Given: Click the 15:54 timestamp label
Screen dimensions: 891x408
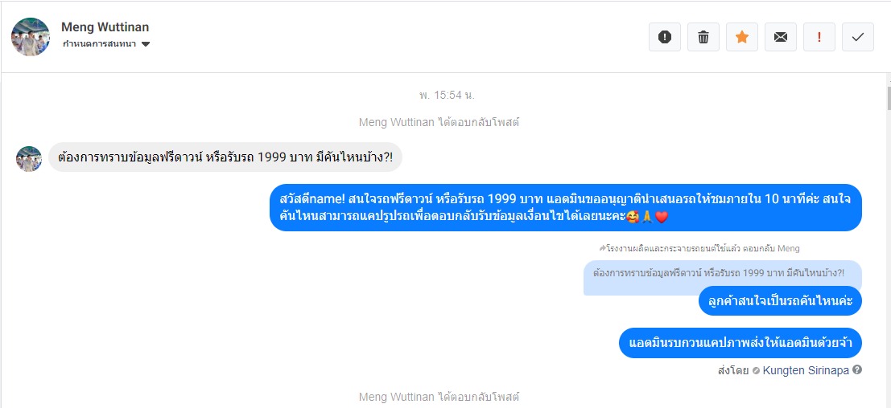Looking at the screenshot, I should [x=446, y=95].
